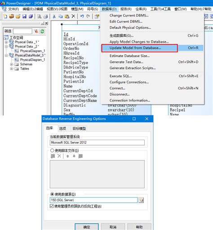Open the 报告(R) menu
213x230 pixels.
(126, 9)
